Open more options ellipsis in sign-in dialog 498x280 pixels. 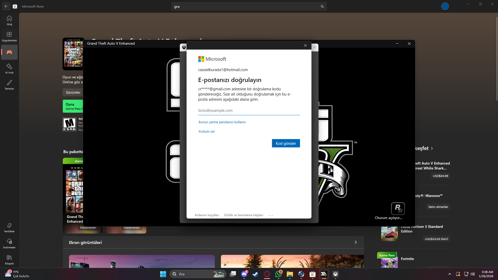[x=271, y=215]
